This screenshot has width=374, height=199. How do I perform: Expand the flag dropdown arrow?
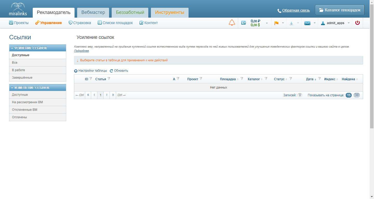point(283,23)
